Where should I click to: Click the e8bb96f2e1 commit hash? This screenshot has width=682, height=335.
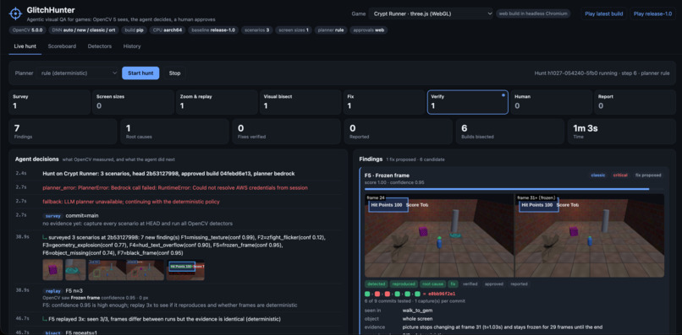[x=442, y=294]
